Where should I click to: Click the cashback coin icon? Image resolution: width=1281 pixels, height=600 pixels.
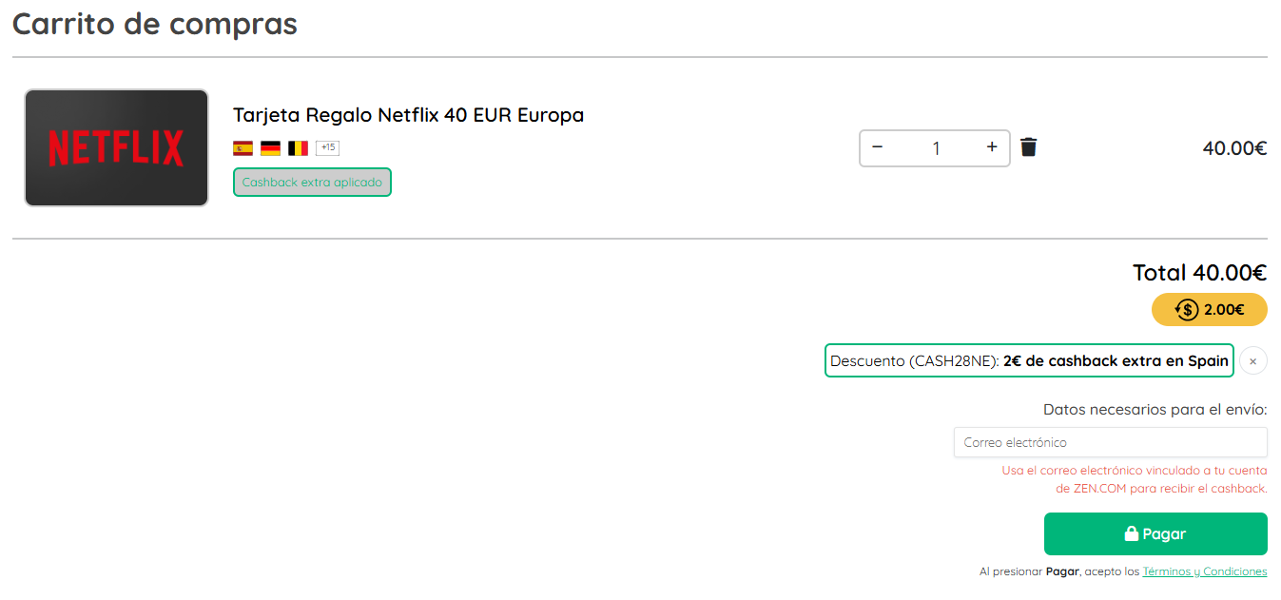pos(1186,310)
